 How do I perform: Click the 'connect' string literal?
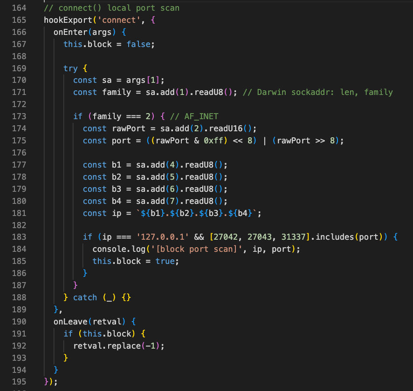click(119, 20)
